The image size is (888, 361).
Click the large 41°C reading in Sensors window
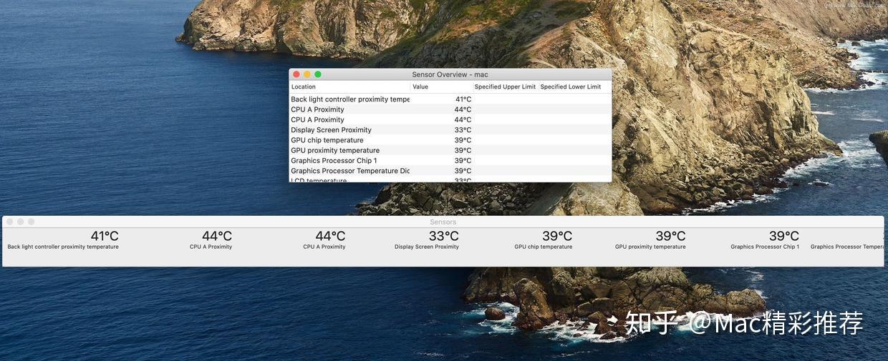[105, 236]
